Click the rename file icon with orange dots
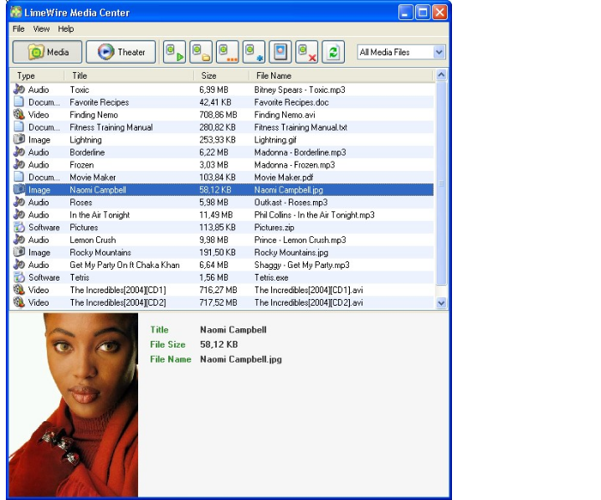The image size is (601, 500). point(228,52)
